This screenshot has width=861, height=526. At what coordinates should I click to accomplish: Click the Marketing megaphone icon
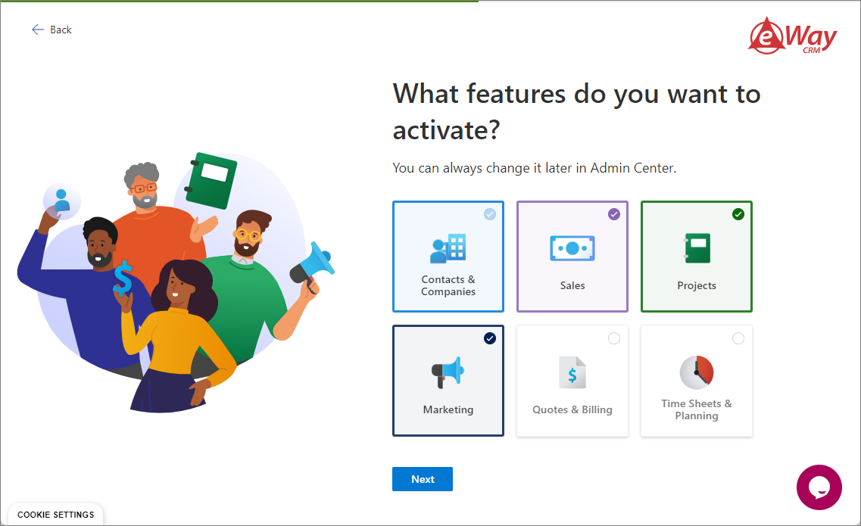448,372
